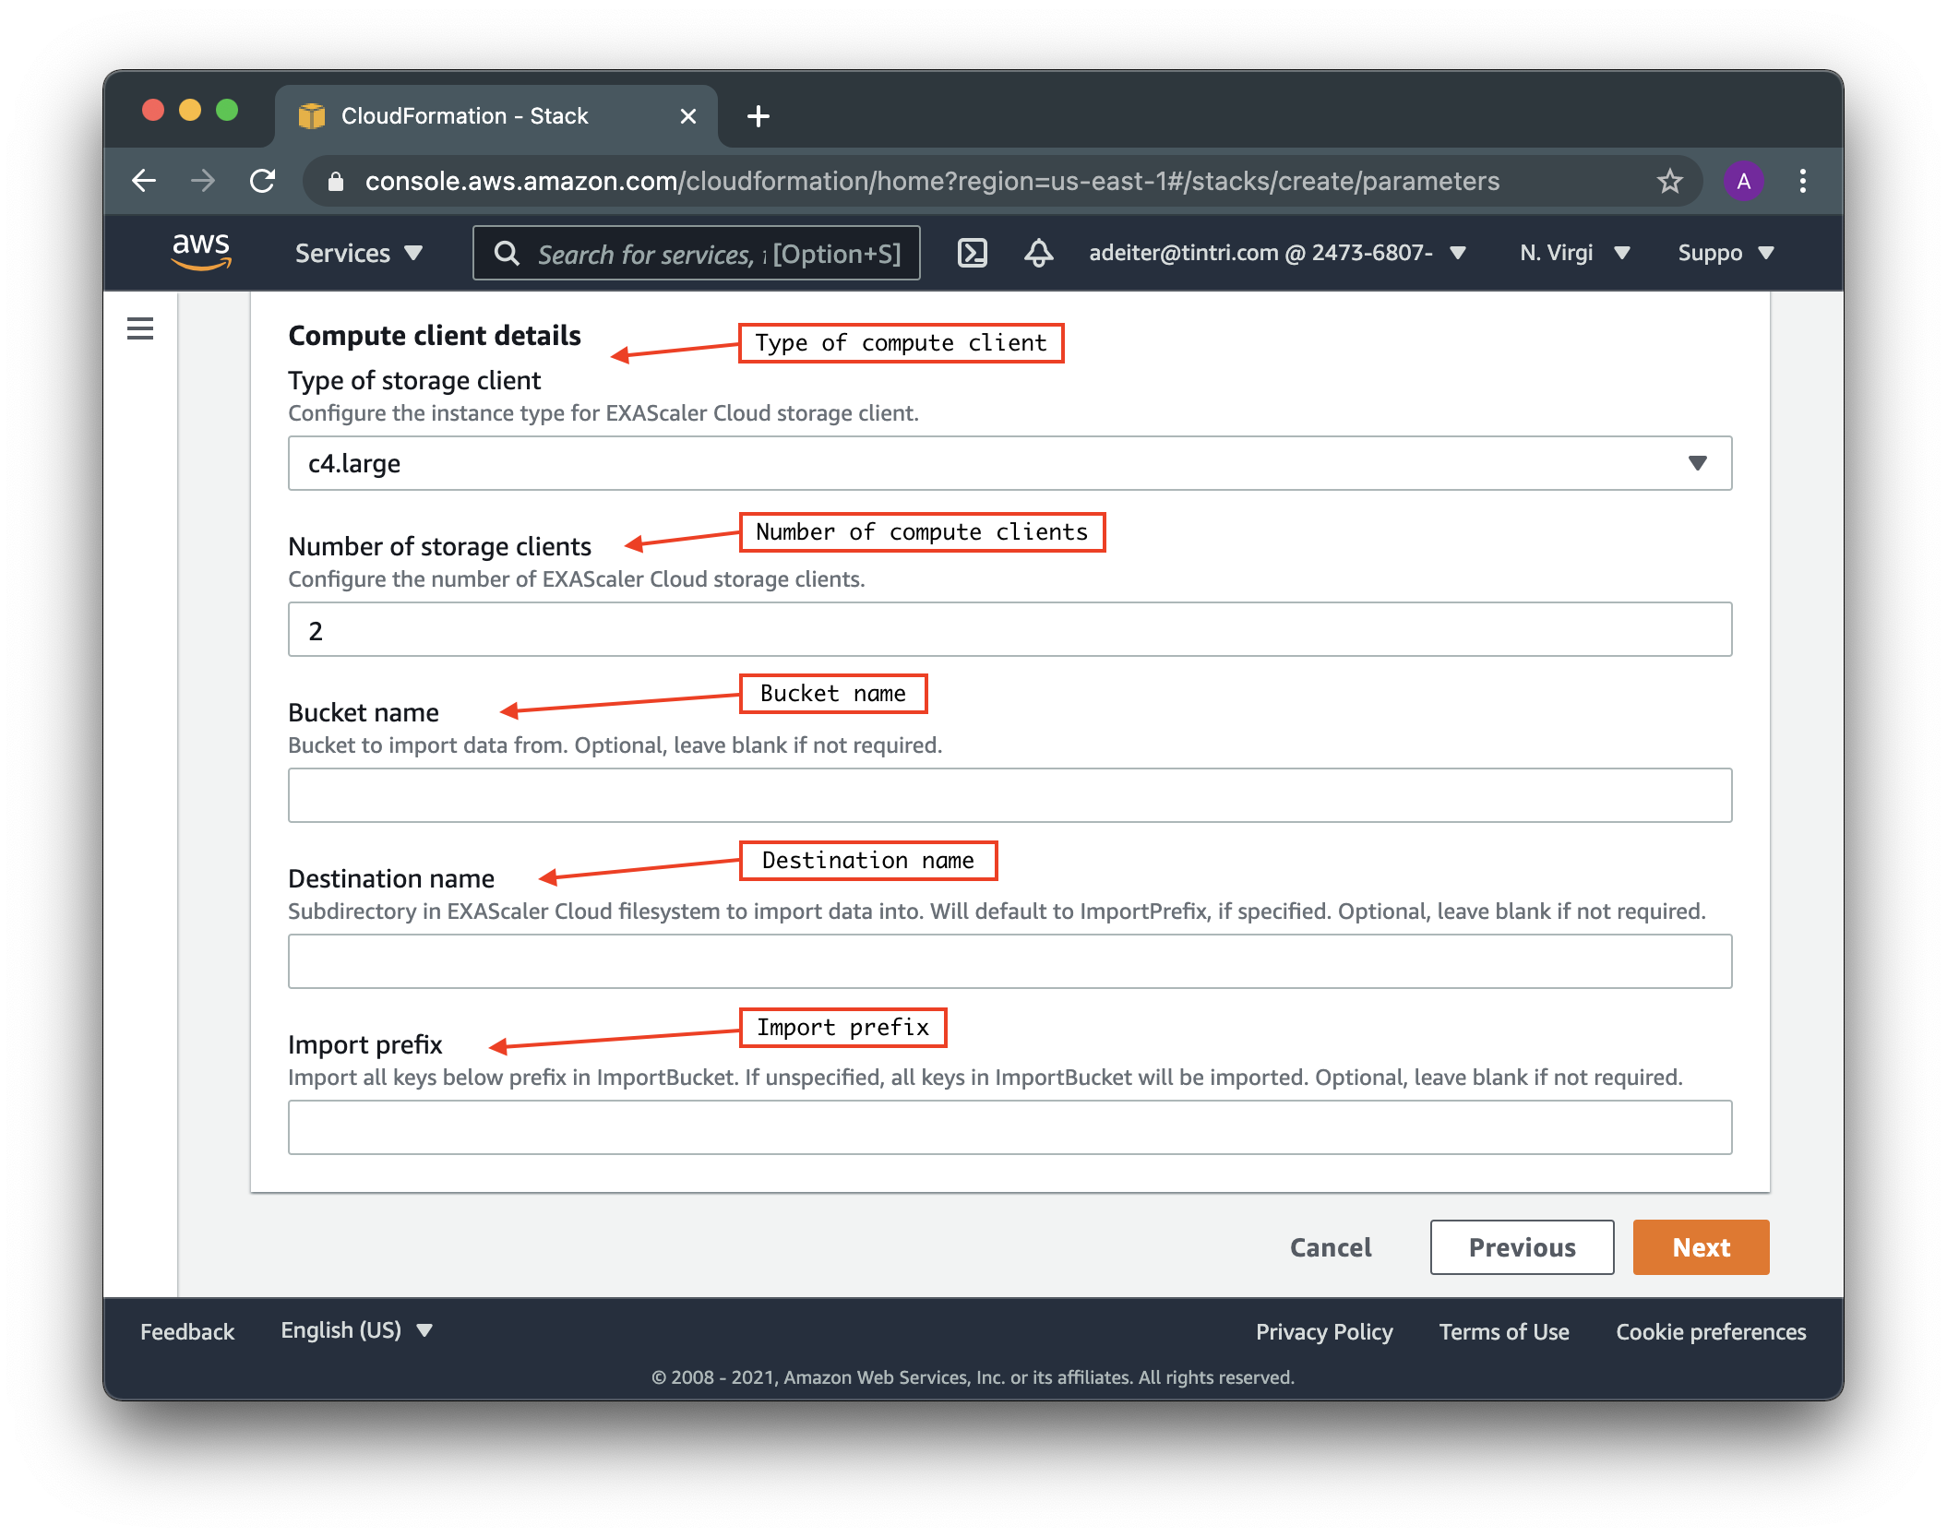Viewport: 1947px width, 1537px height.
Task: Bookmark this page with the star icon
Action: click(x=1669, y=181)
